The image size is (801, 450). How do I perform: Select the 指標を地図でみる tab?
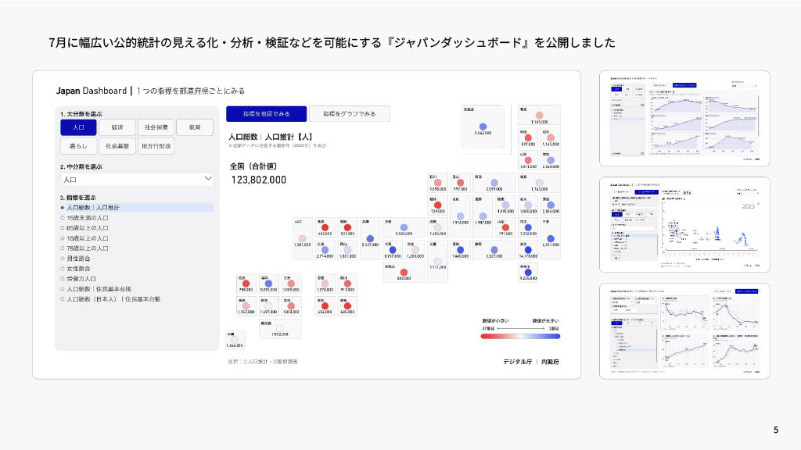(x=266, y=114)
